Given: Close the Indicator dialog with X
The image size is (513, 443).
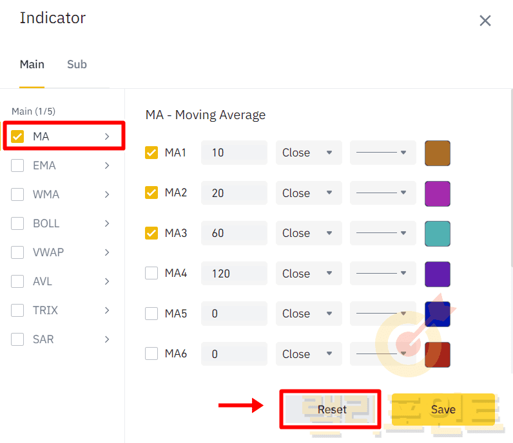Looking at the screenshot, I should pos(485,21).
